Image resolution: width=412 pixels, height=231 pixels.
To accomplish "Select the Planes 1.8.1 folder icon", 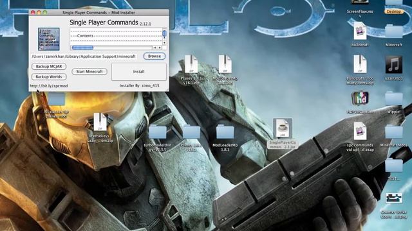I will tap(191, 132).
